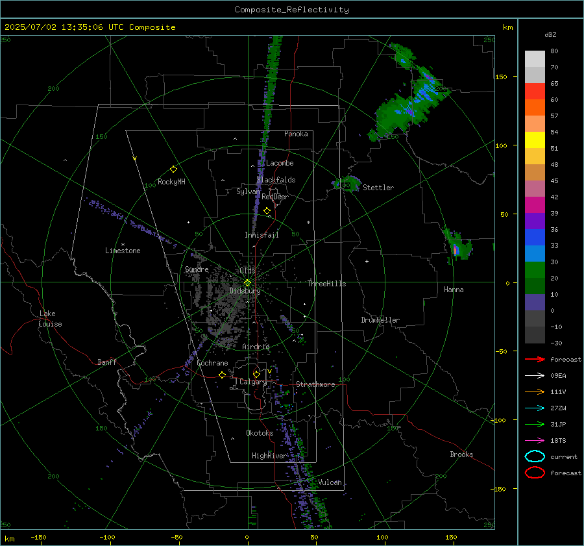
Task: Click the Sundre label
Action: coord(197,269)
